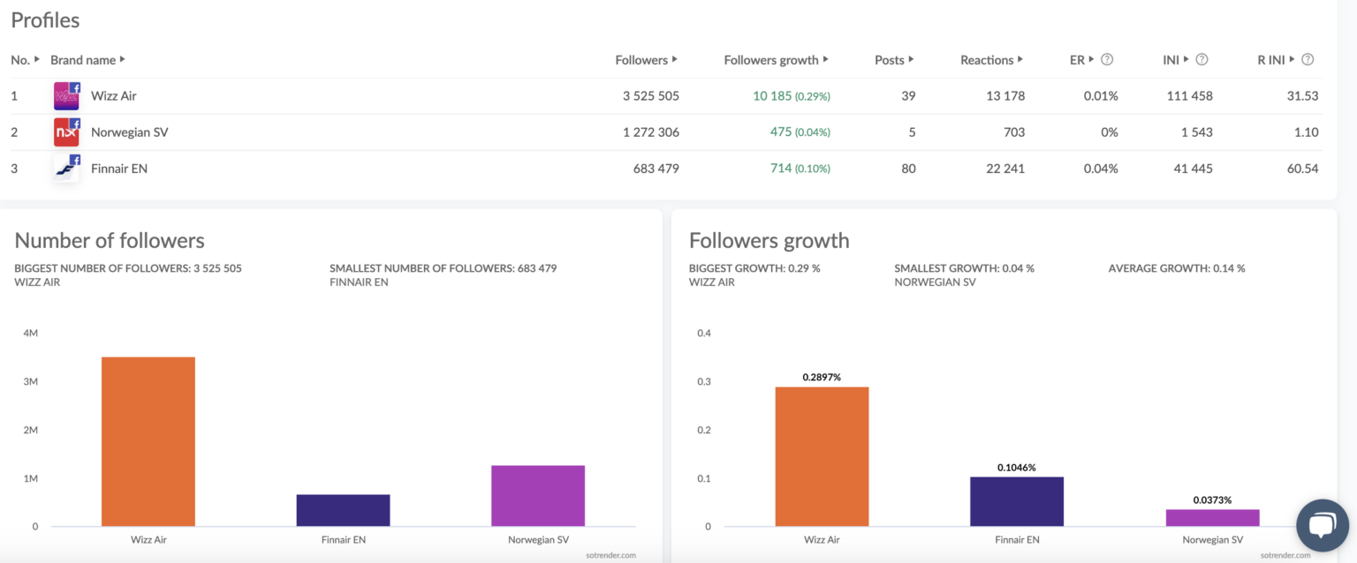Click the ER help question mark icon
Screen dimensions: 1357x563
pyautogui.click(x=1106, y=60)
